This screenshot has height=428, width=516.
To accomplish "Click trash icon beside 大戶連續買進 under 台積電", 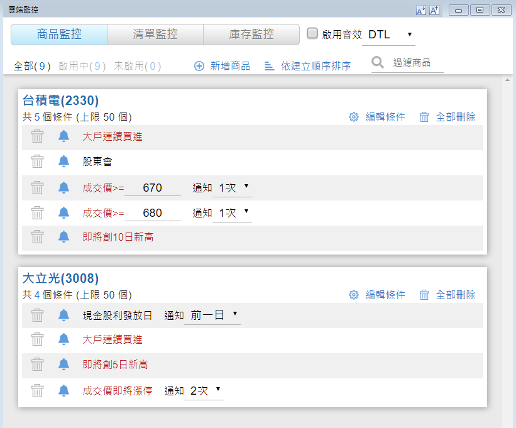I will [x=38, y=136].
